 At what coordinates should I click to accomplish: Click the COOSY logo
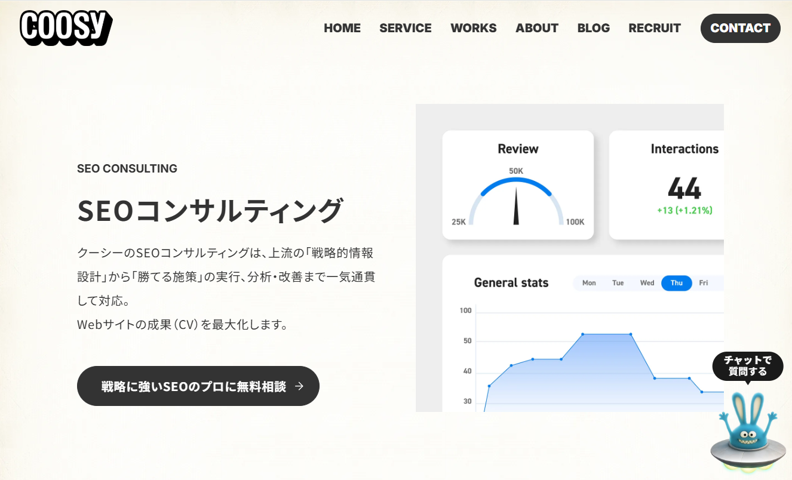(x=65, y=27)
